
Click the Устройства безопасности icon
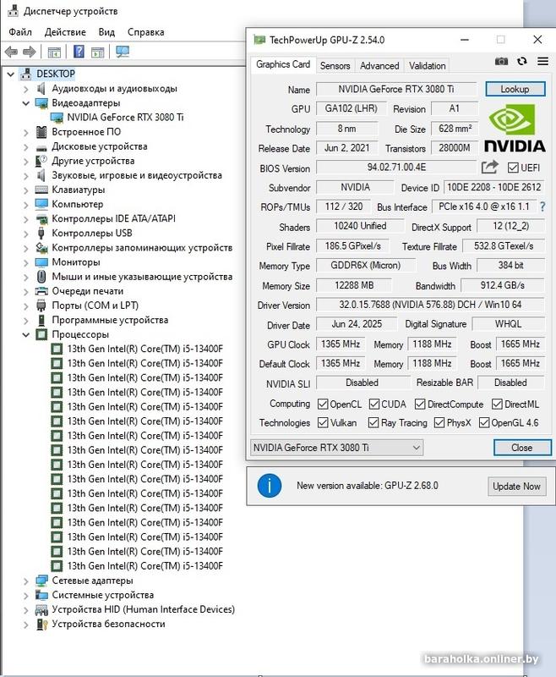tap(41, 625)
